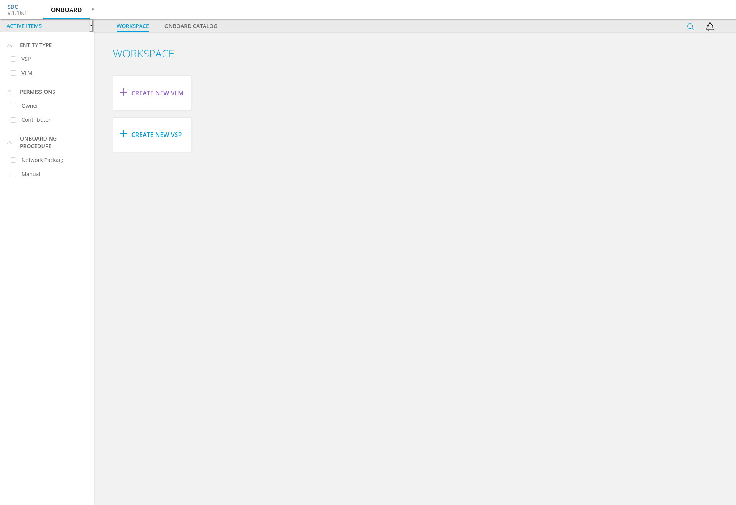Tick the Network Package checkbox
This screenshot has width=736, height=505.
[x=13, y=160]
